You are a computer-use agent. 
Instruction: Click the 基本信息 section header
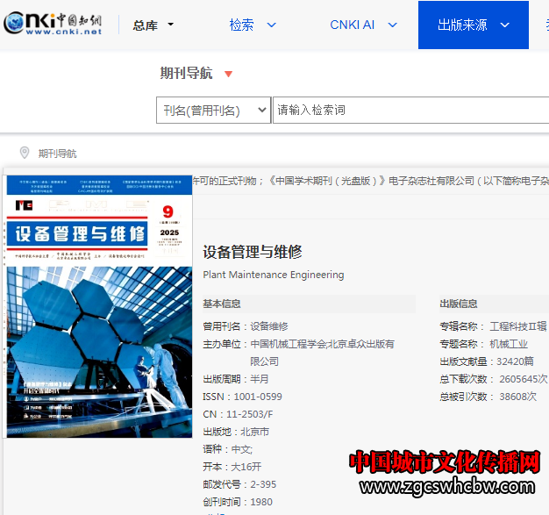point(222,304)
